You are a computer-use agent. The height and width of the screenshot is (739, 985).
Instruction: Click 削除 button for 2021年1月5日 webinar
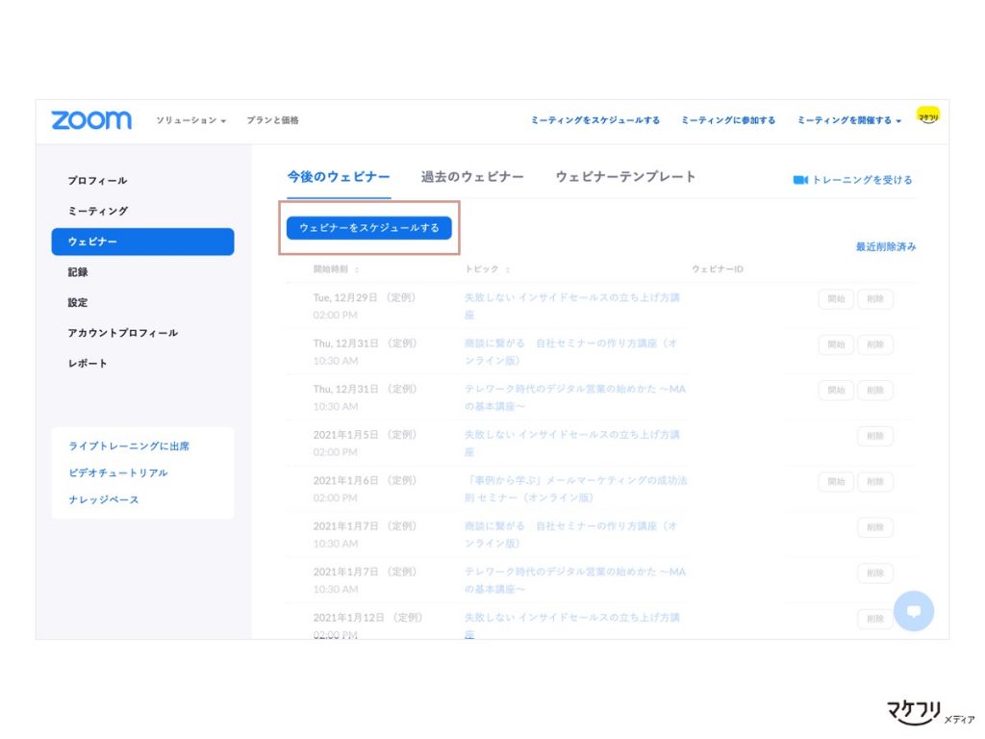click(x=875, y=436)
